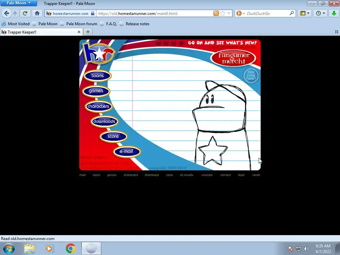Open the Pale Moon bookmark
The width and height of the screenshot is (340, 255).
pos(45,24)
